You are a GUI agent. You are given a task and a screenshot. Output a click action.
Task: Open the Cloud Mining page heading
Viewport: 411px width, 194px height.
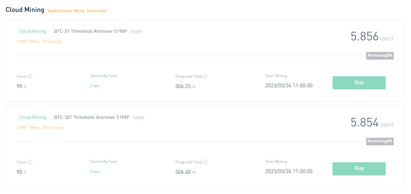pos(25,10)
